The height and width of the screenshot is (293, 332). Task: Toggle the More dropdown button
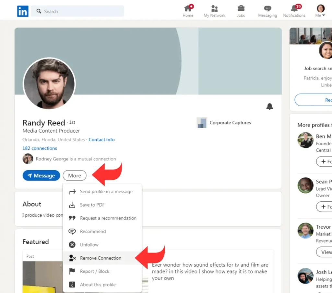75,175
